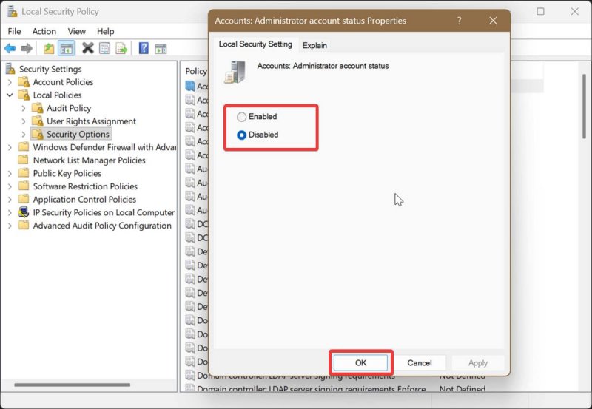The image size is (592, 409).
Task: Expand the Security Options node
Action: (24, 135)
